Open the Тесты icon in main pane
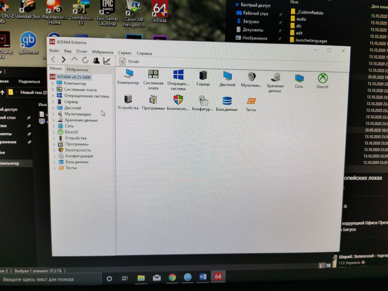The height and width of the screenshot is (291, 388). (x=251, y=101)
